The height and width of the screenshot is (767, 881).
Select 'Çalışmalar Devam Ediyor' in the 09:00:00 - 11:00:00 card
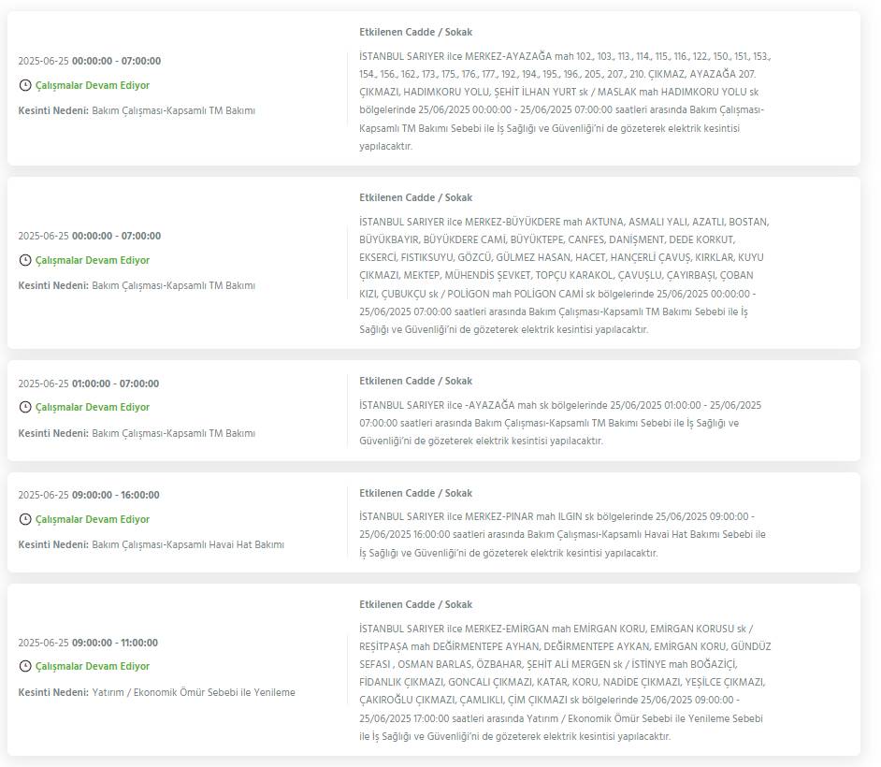pos(93,666)
